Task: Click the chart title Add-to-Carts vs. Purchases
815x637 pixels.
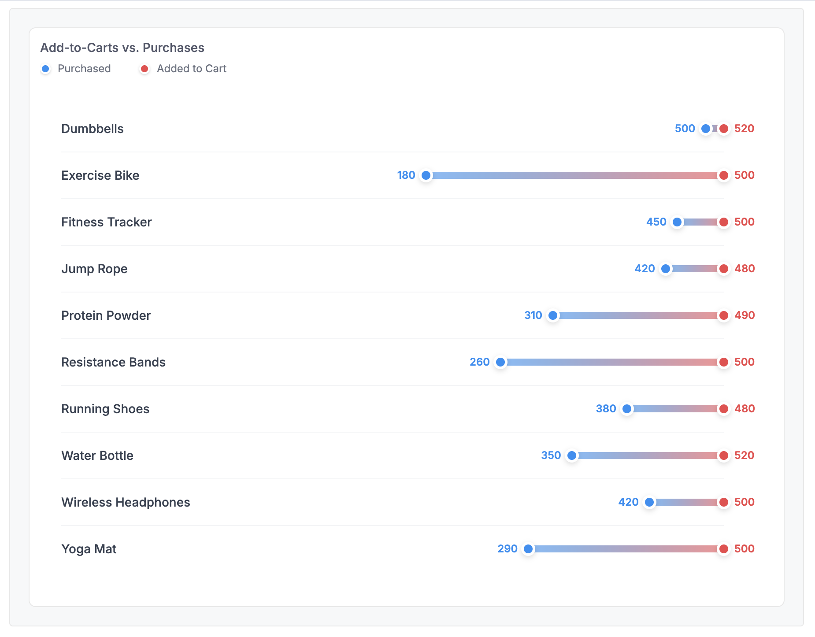Action: click(x=122, y=48)
